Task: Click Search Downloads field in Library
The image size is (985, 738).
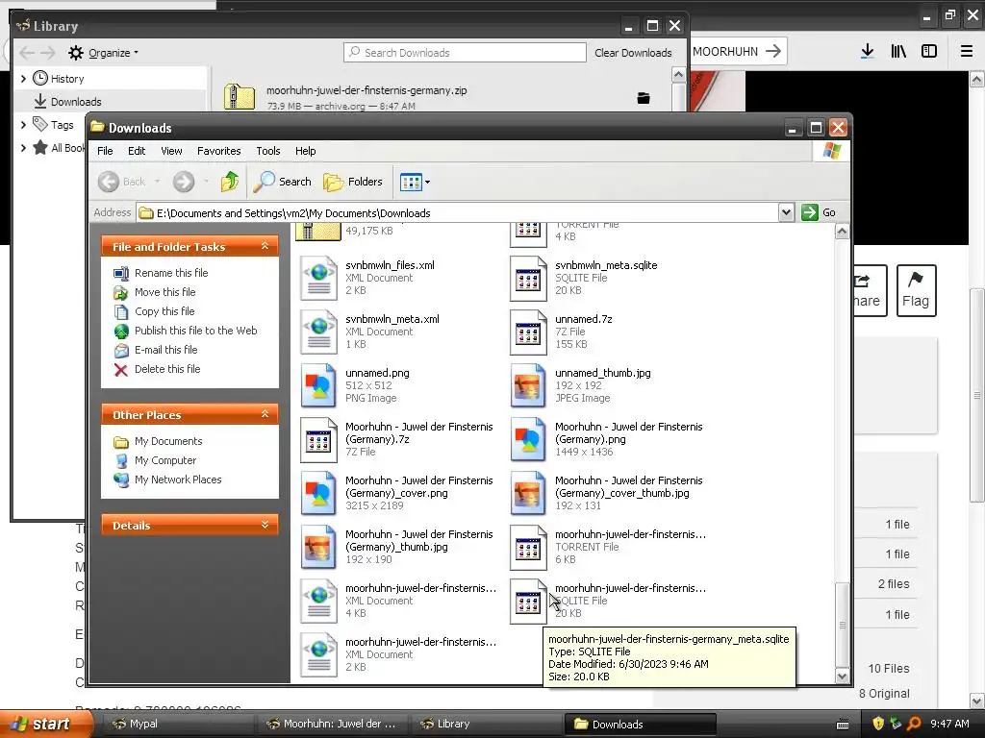Action: click(465, 53)
